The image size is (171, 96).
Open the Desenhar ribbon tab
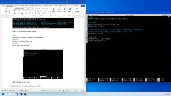point(21,6)
